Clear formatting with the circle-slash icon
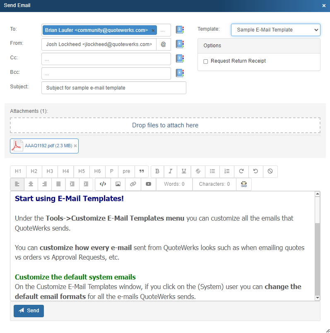This screenshot has width=330, height=333. (x=270, y=171)
